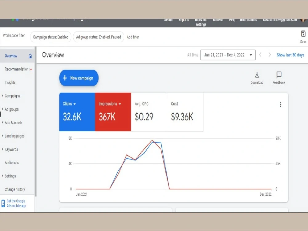308x231 pixels.
Task: Click Ad group status: Enabled, Paused chip
Action: pyautogui.click(x=99, y=37)
